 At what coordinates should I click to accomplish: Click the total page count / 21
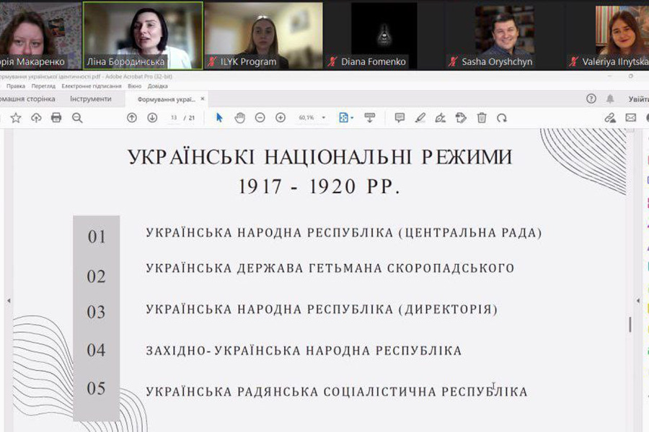pos(189,118)
